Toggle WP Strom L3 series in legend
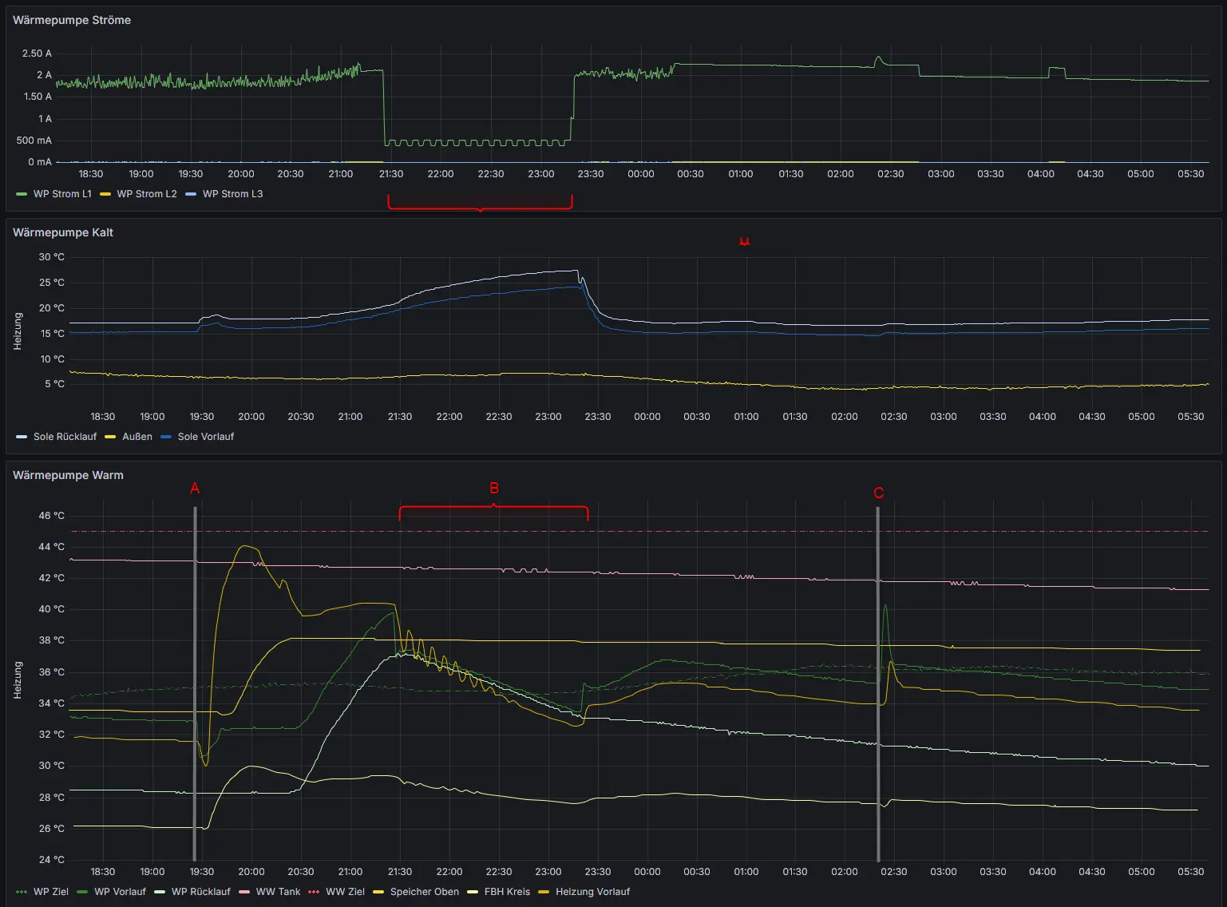Image resolution: width=1227 pixels, height=907 pixels. coord(232,194)
